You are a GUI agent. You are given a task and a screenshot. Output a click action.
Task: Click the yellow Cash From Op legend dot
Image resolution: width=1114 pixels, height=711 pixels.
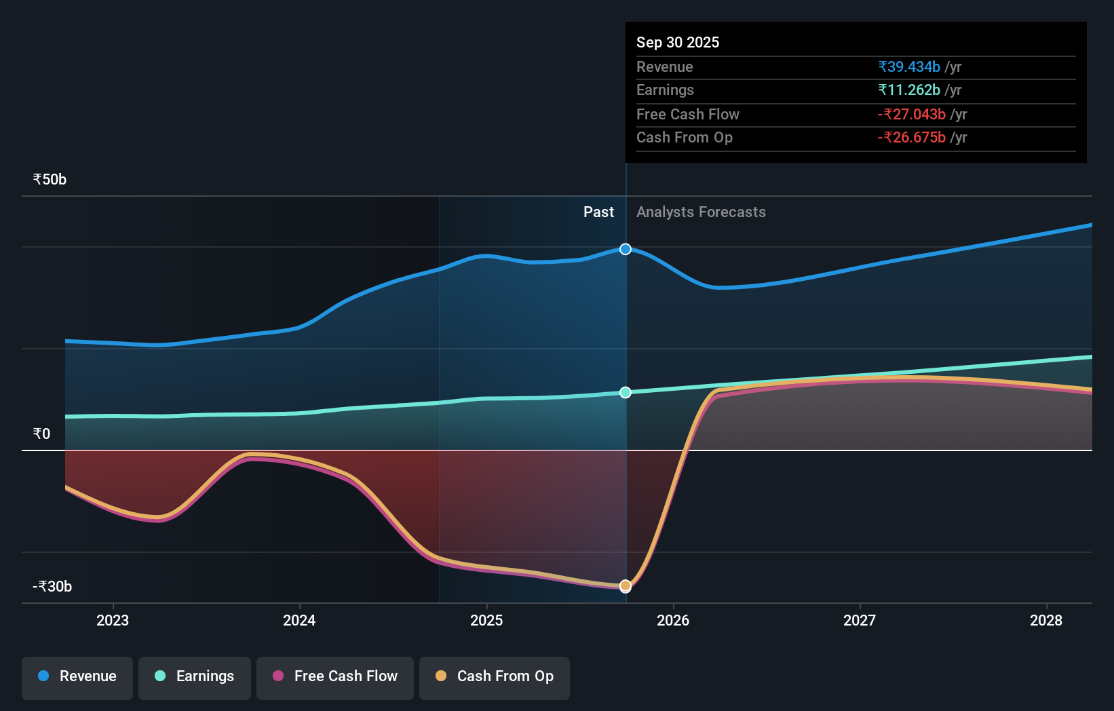[x=442, y=676]
